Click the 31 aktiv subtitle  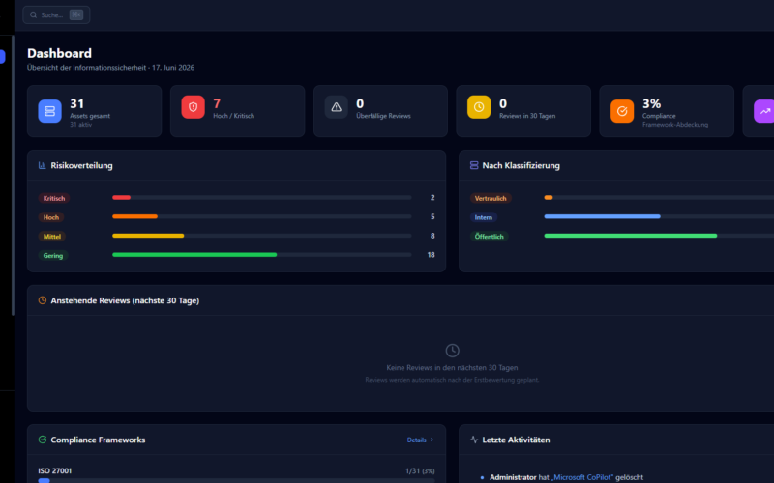(81, 125)
